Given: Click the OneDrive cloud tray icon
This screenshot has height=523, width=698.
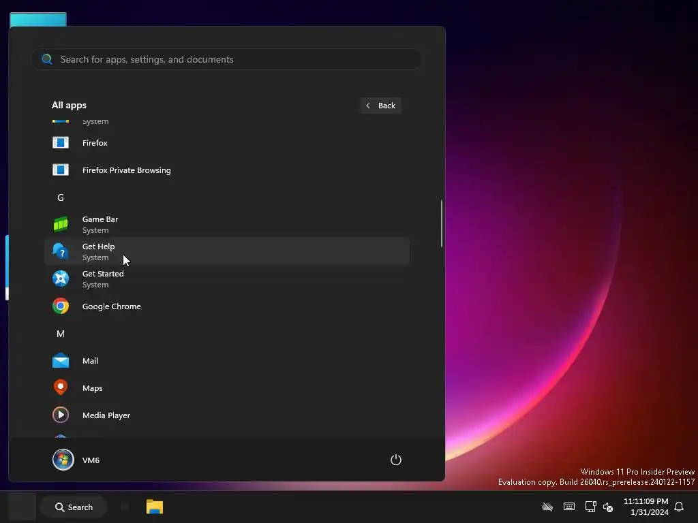Looking at the screenshot, I should (x=547, y=507).
